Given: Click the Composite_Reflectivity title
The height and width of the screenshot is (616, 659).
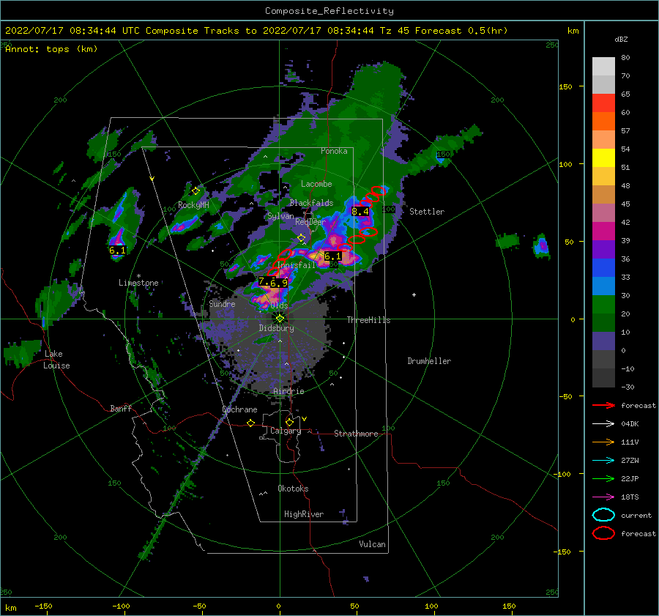Looking at the screenshot, I should pos(329,11).
